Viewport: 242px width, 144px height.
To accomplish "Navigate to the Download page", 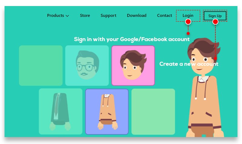I will point(137,16).
